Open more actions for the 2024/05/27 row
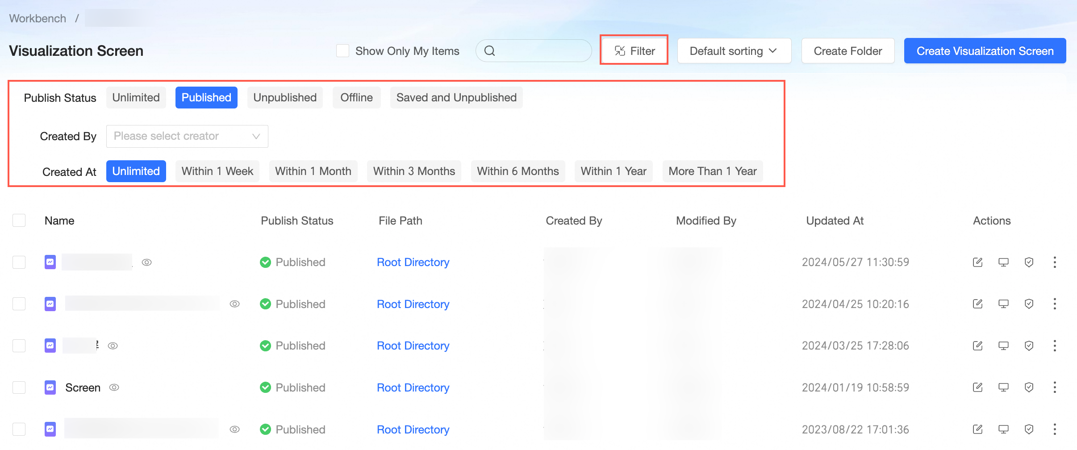The width and height of the screenshot is (1077, 450). click(1055, 262)
